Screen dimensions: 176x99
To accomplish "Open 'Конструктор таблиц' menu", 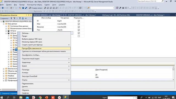I will tap(34, 5).
